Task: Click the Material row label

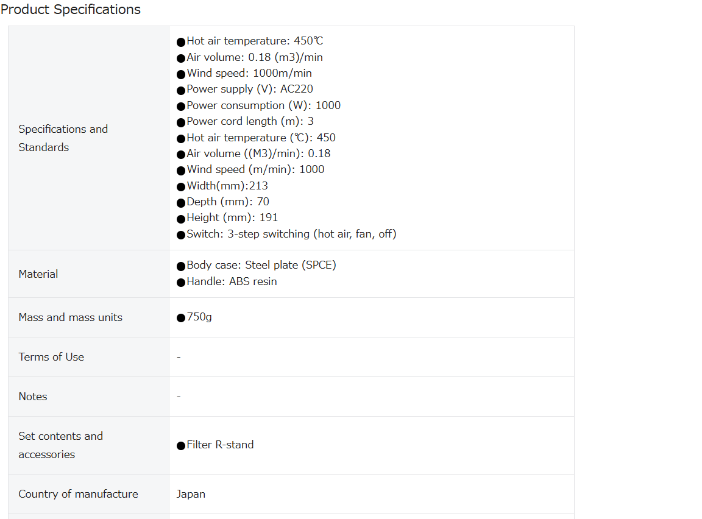Action: pos(38,274)
